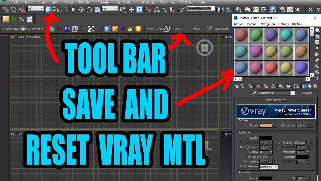Click the ATiles Tool button
The width and height of the screenshot is (321, 181).
pos(221,29)
